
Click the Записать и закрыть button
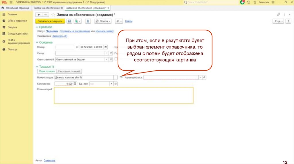pyautogui.click(x=50, y=21)
